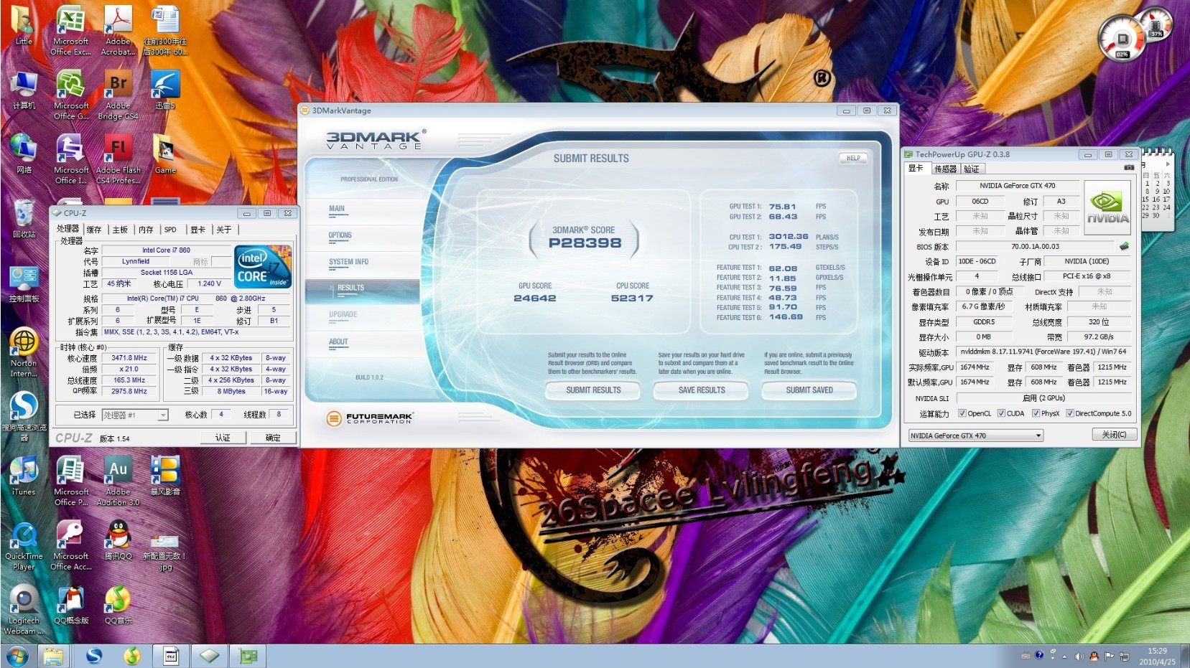Switch to the 验证 tab in GPU-Z

972,169
